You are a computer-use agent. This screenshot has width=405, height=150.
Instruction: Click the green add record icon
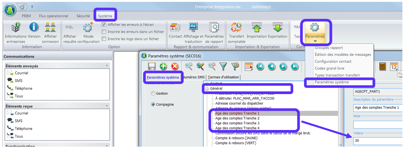(164, 66)
